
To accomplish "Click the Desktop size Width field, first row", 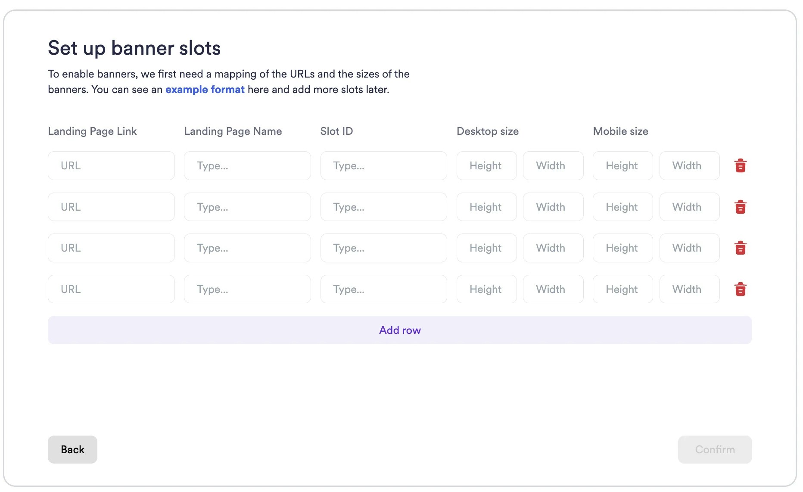I will pyautogui.click(x=553, y=165).
